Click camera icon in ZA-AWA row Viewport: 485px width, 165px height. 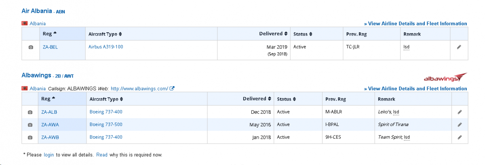[x=30, y=125]
